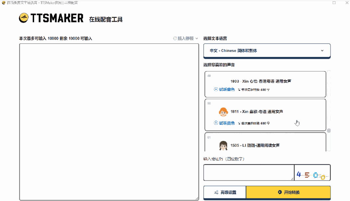Screen dimensions: 350x201
Task: Play preview icon for voice 1811
Action: coord(216,123)
